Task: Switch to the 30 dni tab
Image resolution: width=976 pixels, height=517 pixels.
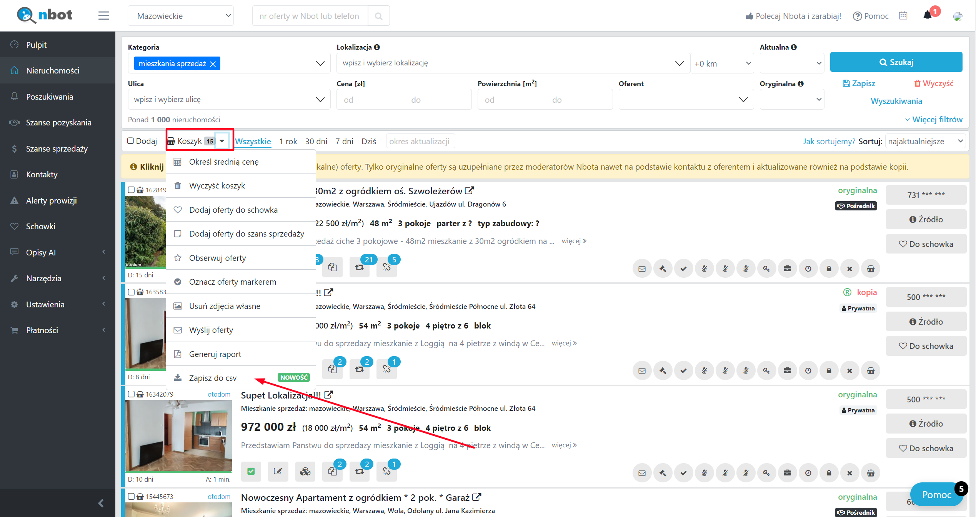Action: click(x=316, y=142)
